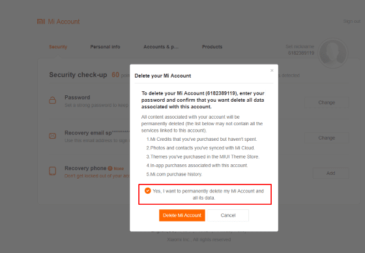Click the Sign out link
Image resolution: width=365 pixels, height=253 pixels.
352,22
